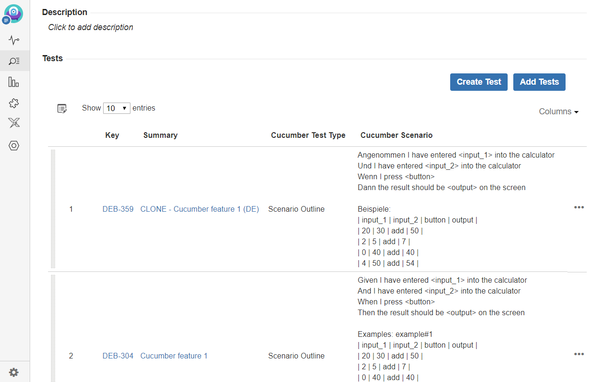Sort by Cucumber Scenario header
This screenshot has width=599, height=382.
(397, 135)
